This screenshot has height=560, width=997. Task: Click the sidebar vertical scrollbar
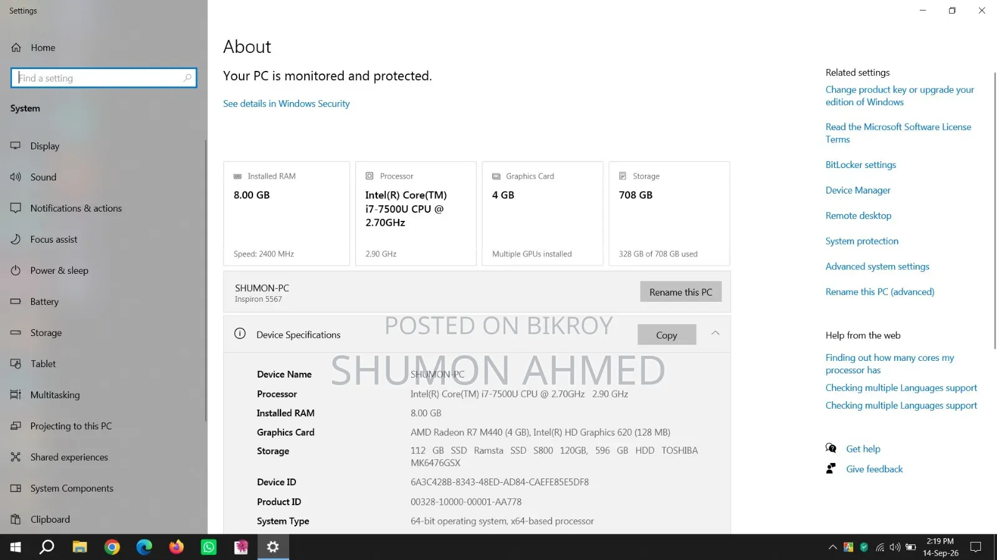(x=206, y=280)
